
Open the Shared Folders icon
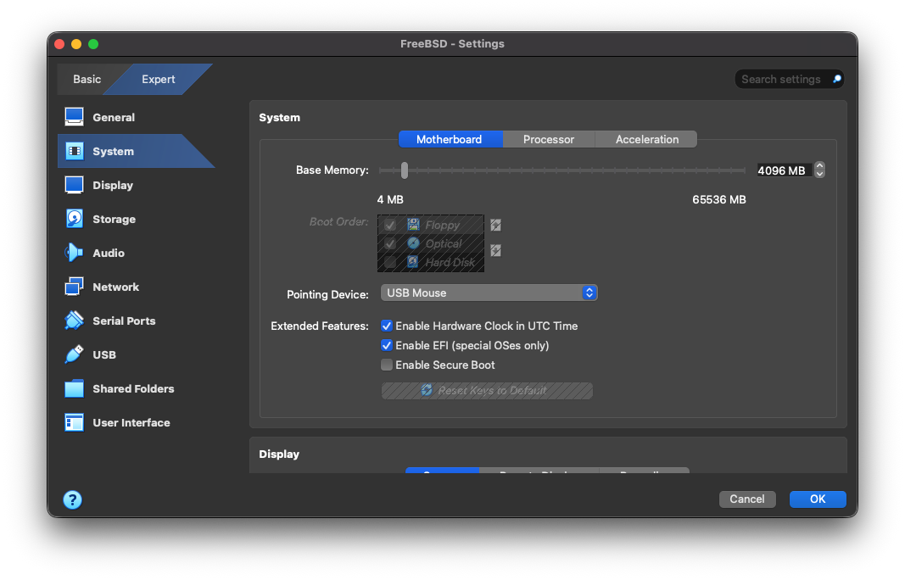pyautogui.click(x=74, y=388)
